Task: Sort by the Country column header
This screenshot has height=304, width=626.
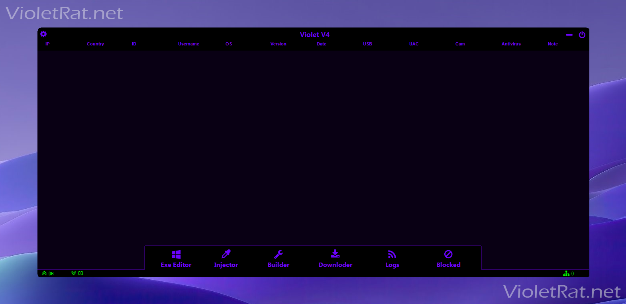Action: (x=95, y=44)
